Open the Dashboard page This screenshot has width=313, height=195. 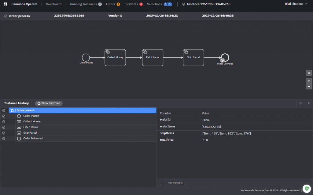(x=54, y=4)
